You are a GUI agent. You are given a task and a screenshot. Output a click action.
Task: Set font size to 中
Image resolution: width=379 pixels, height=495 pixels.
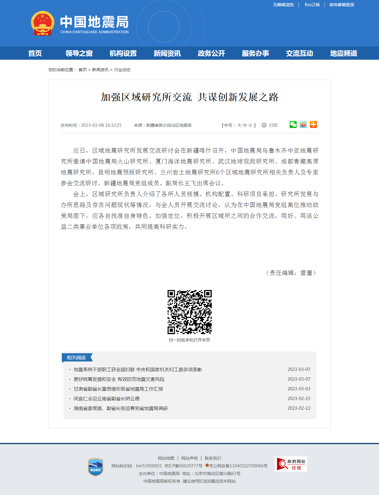[245, 125]
